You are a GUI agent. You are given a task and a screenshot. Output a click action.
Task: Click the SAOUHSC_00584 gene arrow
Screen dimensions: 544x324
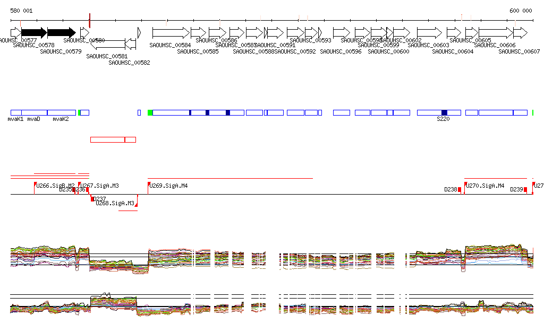pyautogui.click(x=171, y=33)
